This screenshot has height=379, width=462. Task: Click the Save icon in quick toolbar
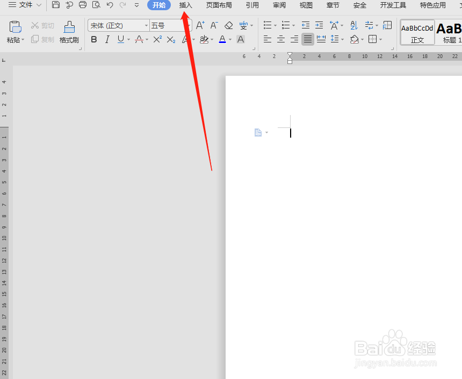(56, 5)
